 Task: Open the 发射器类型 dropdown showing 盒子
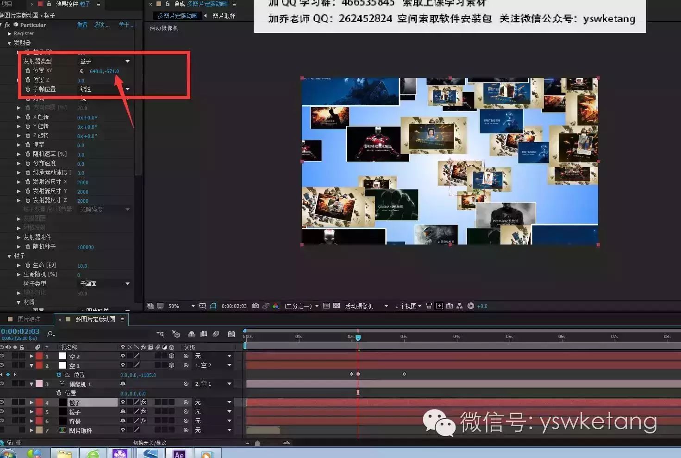(x=105, y=61)
